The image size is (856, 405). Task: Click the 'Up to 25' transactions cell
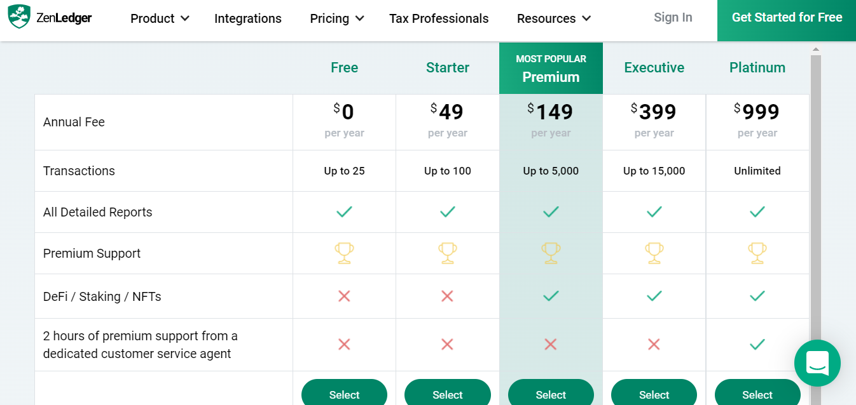[344, 171]
